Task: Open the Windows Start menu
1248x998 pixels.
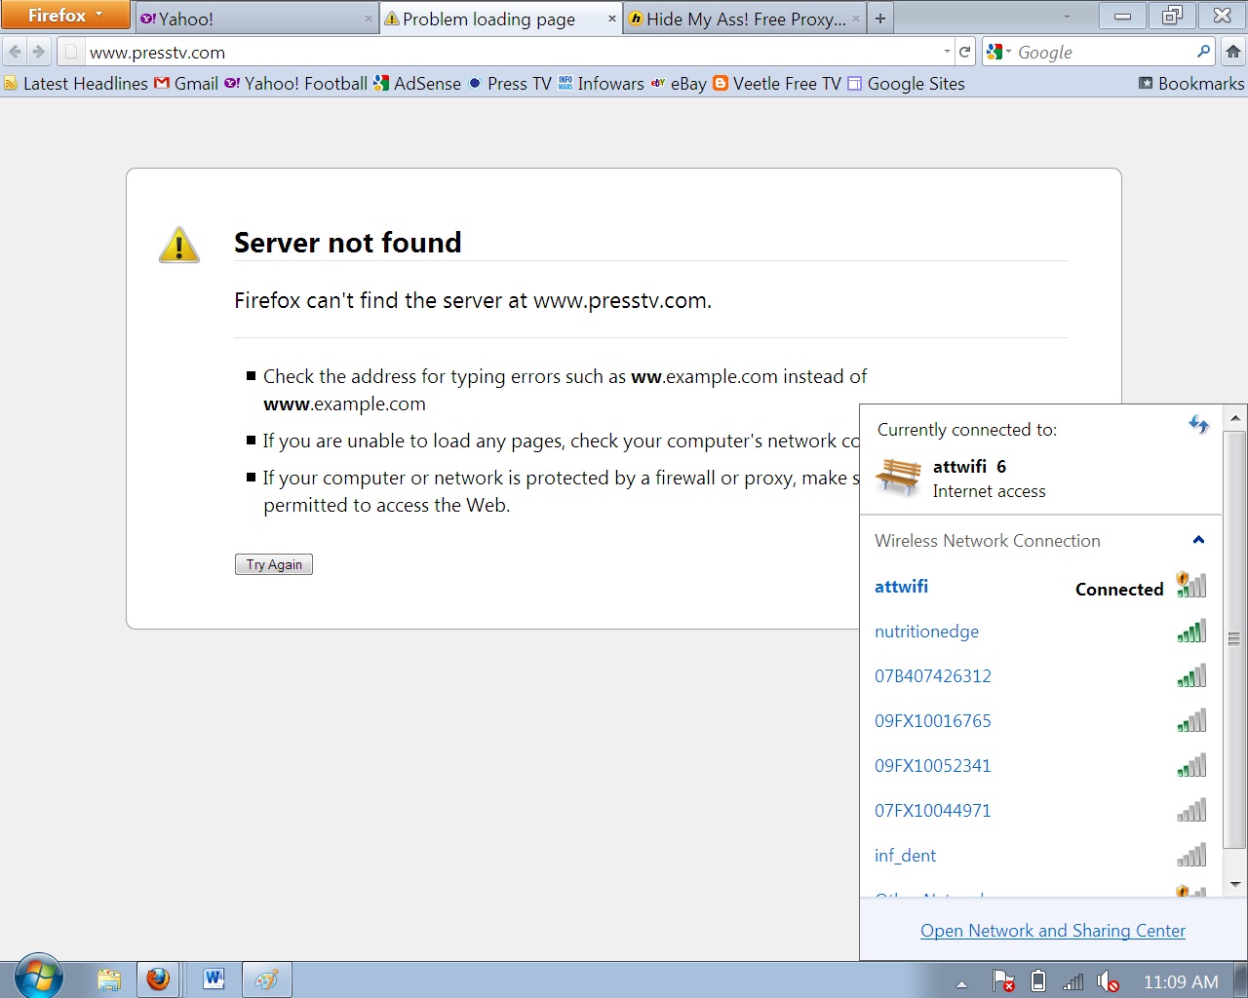Action: point(39,977)
